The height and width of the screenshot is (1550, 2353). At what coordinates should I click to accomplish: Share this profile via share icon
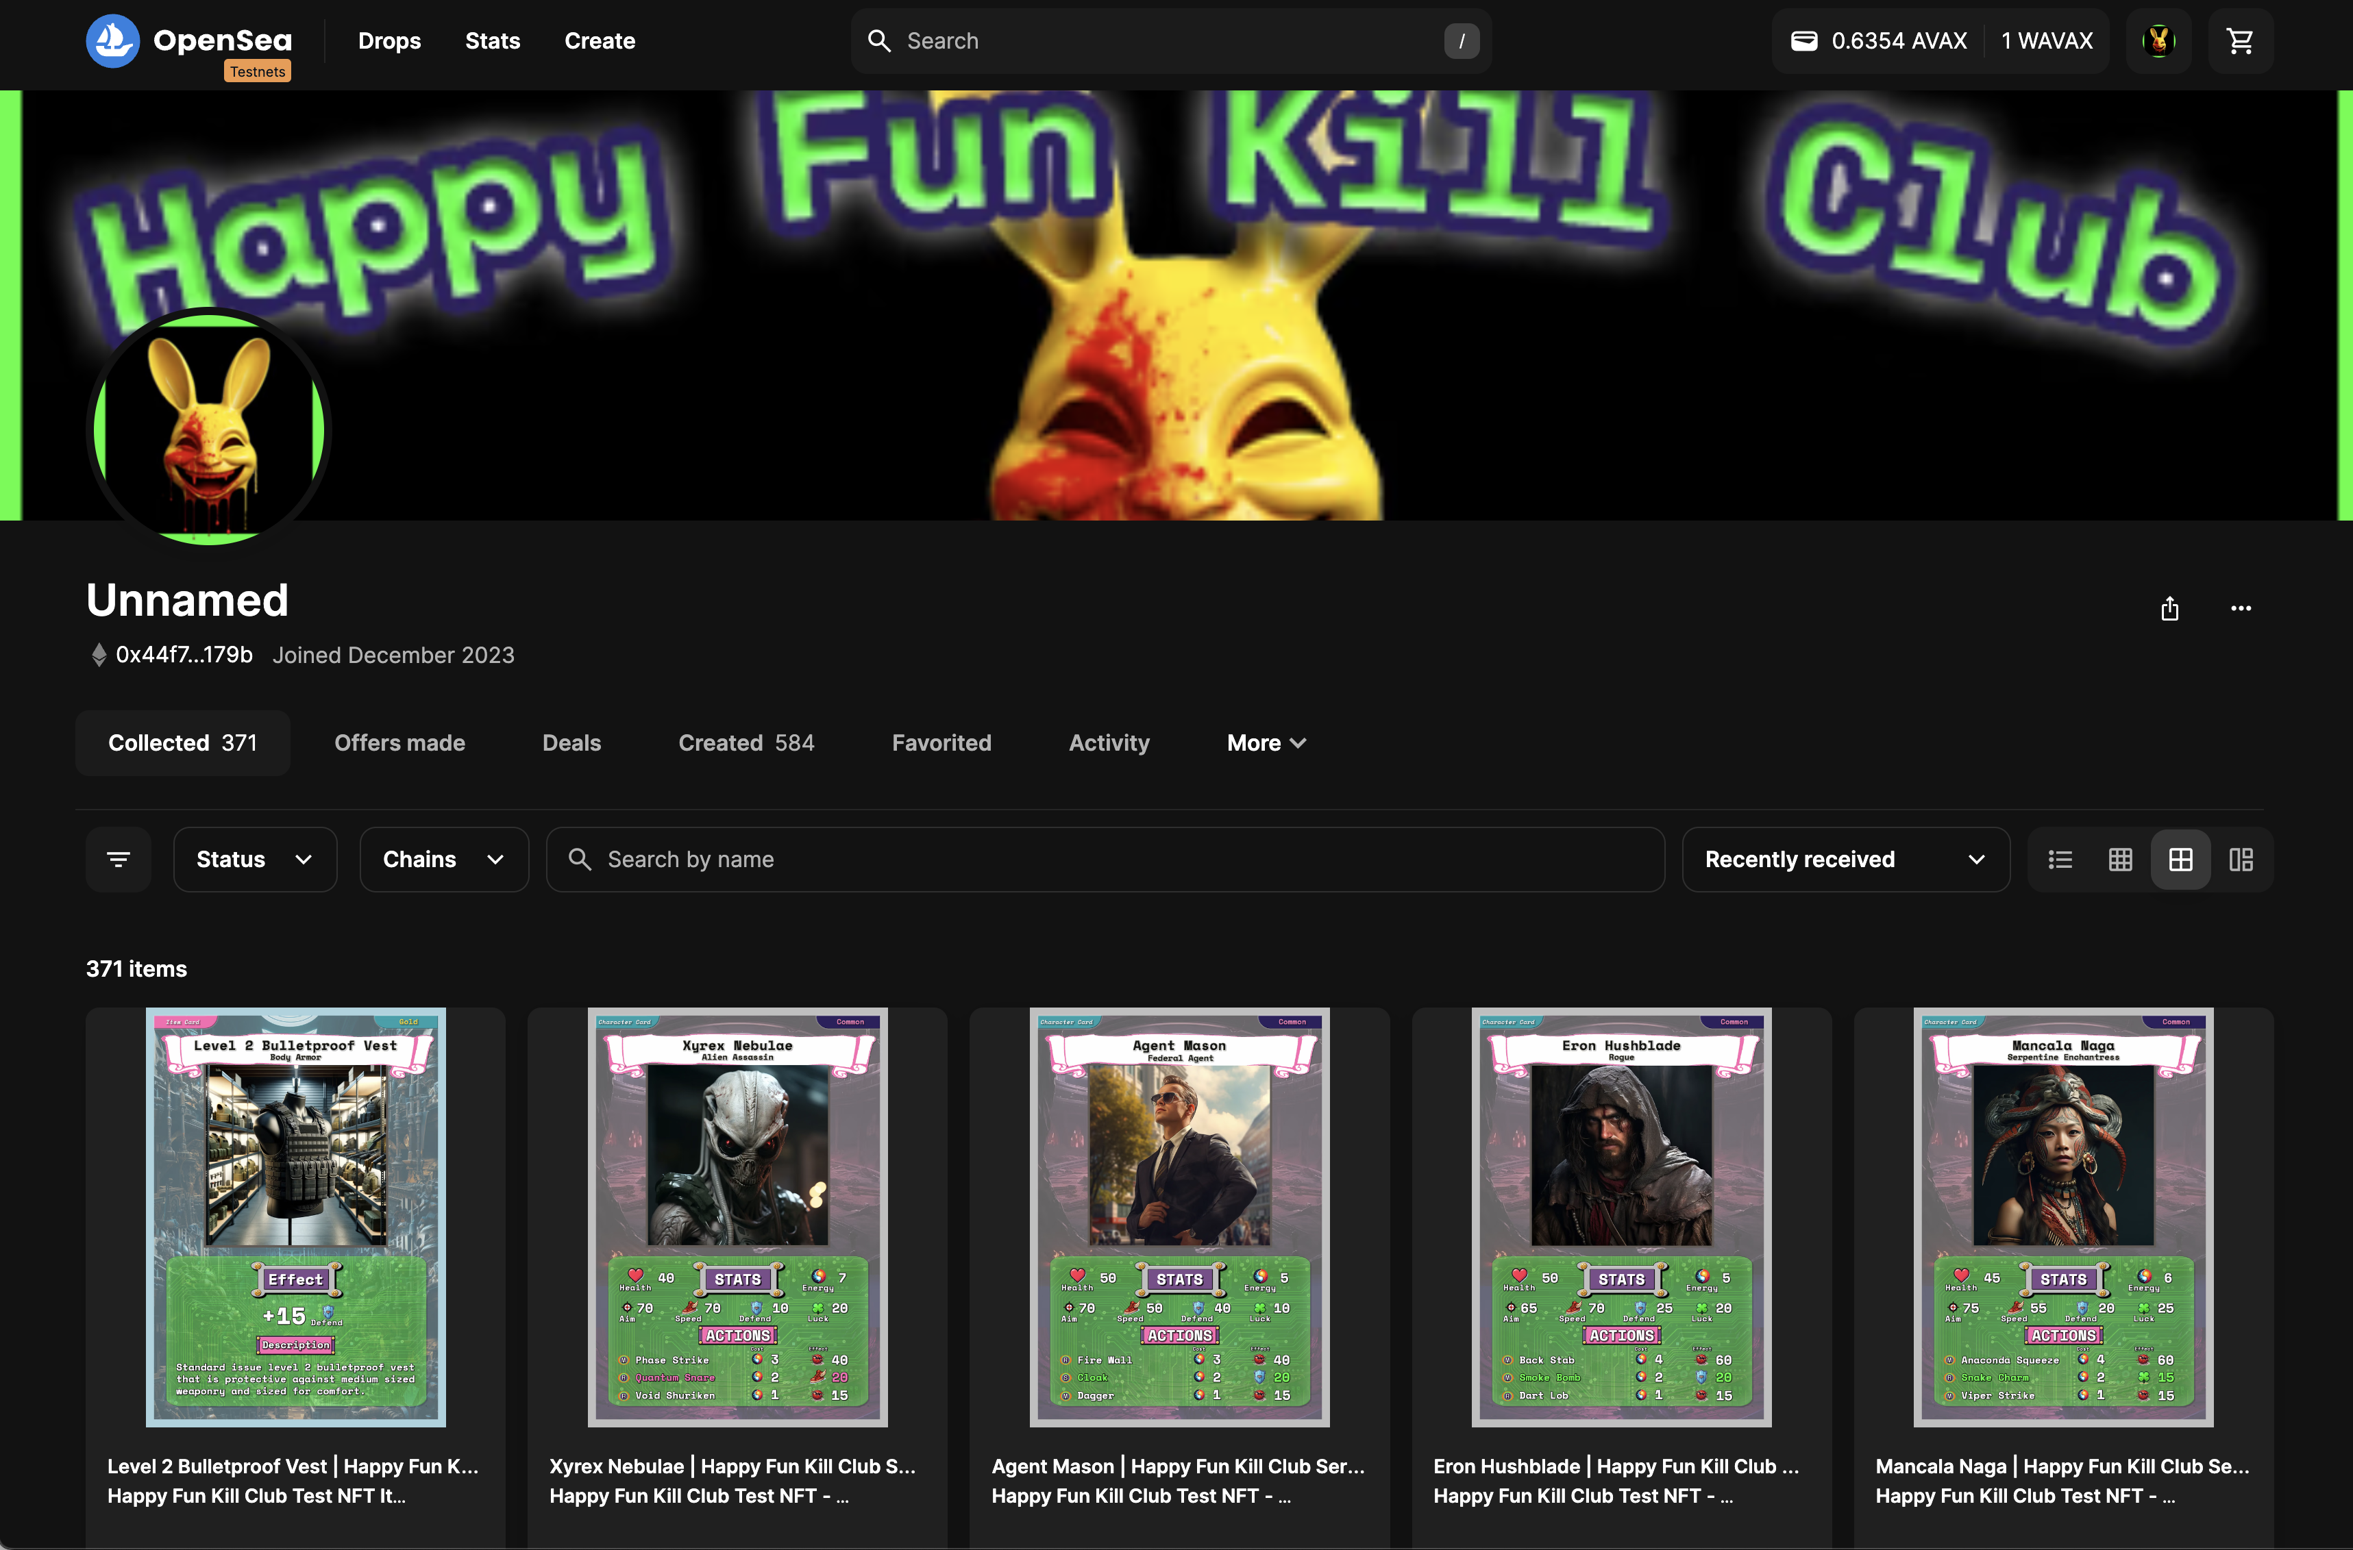pyautogui.click(x=2169, y=608)
